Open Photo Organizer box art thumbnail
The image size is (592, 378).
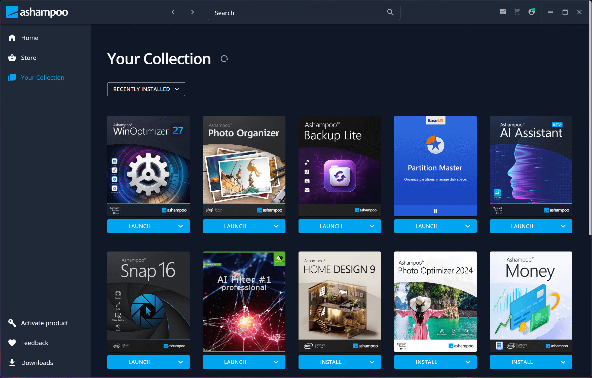[x=244, y=166]
